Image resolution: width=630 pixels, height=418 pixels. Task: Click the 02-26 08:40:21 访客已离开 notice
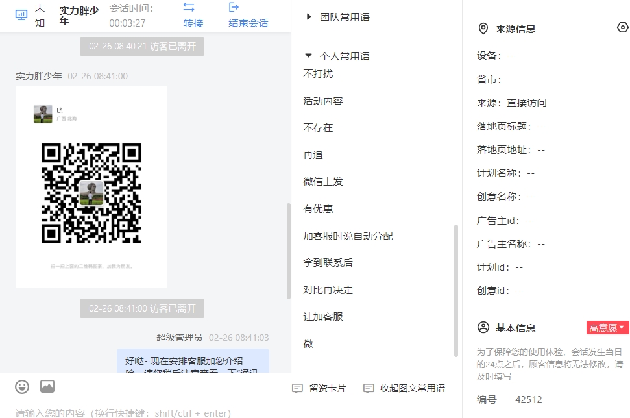(142, 46)
